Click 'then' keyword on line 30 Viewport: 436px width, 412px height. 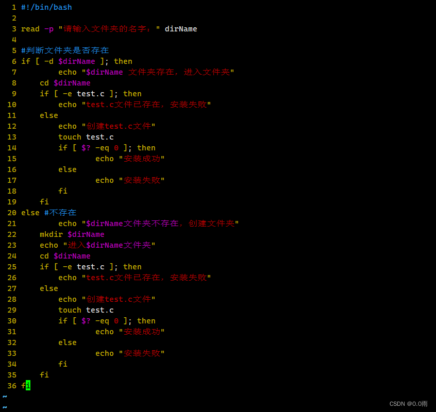click(146, 321)
